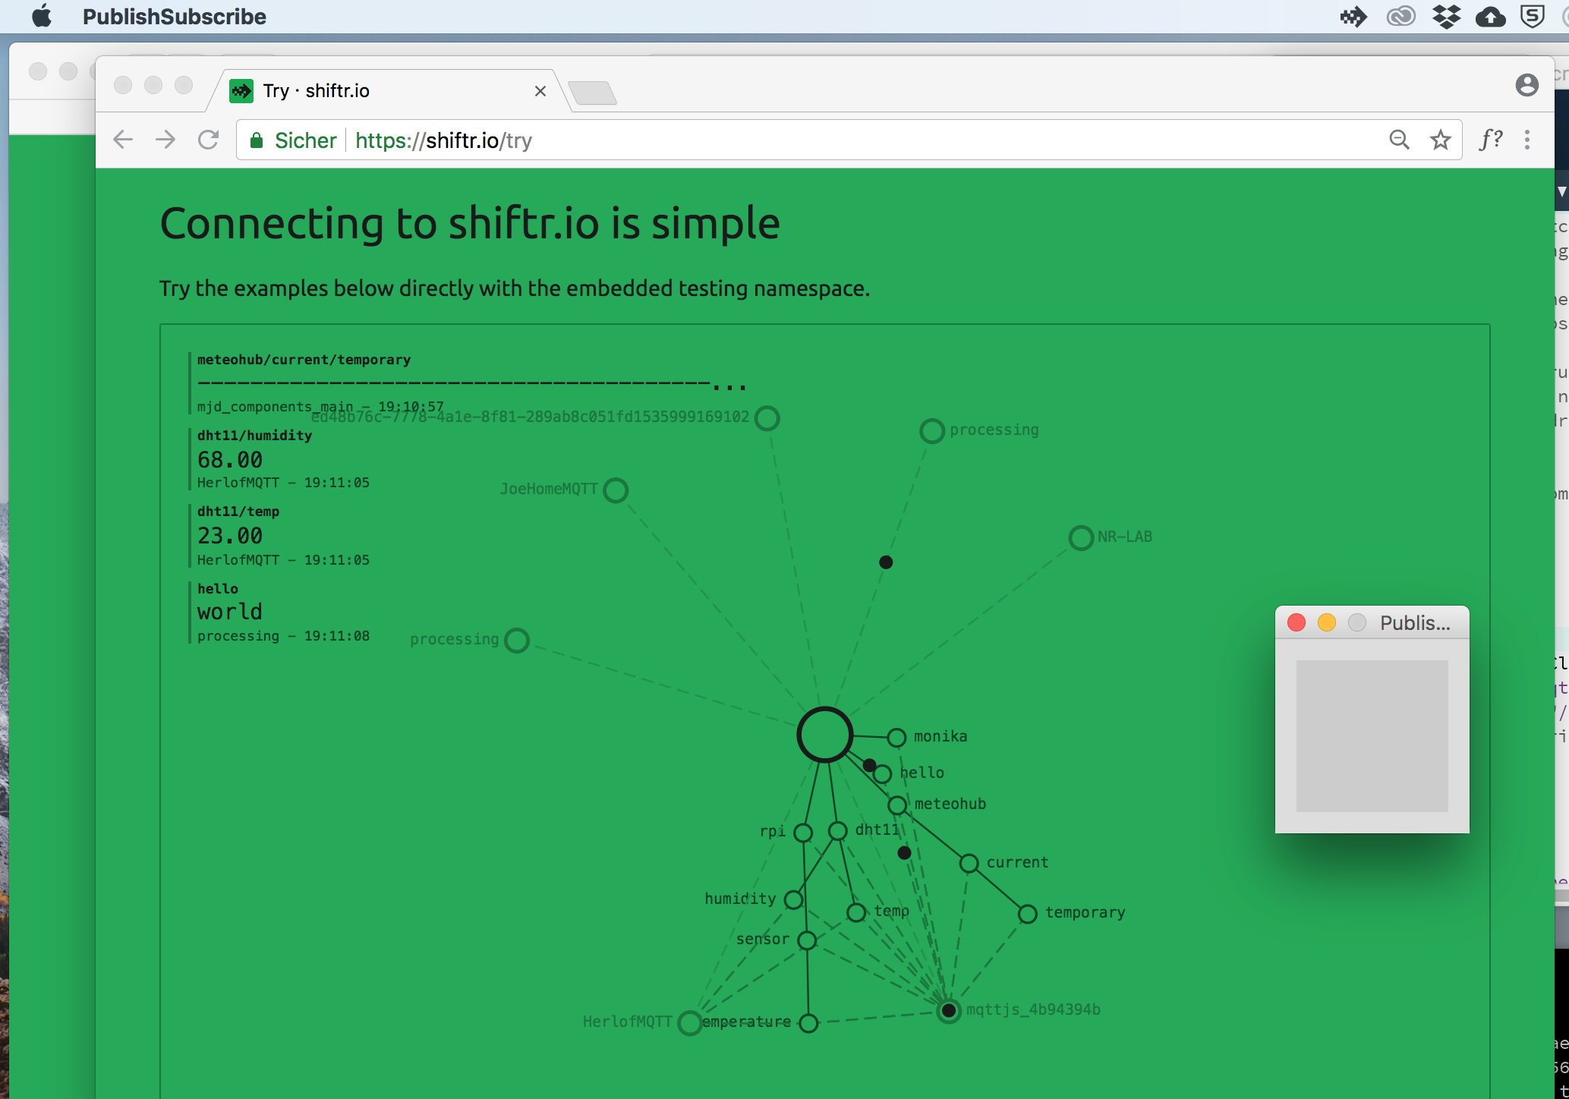This screenshot has height=1099, width=1569.
Task: Click the f? extension icon
Action: tap(1491, 140)
